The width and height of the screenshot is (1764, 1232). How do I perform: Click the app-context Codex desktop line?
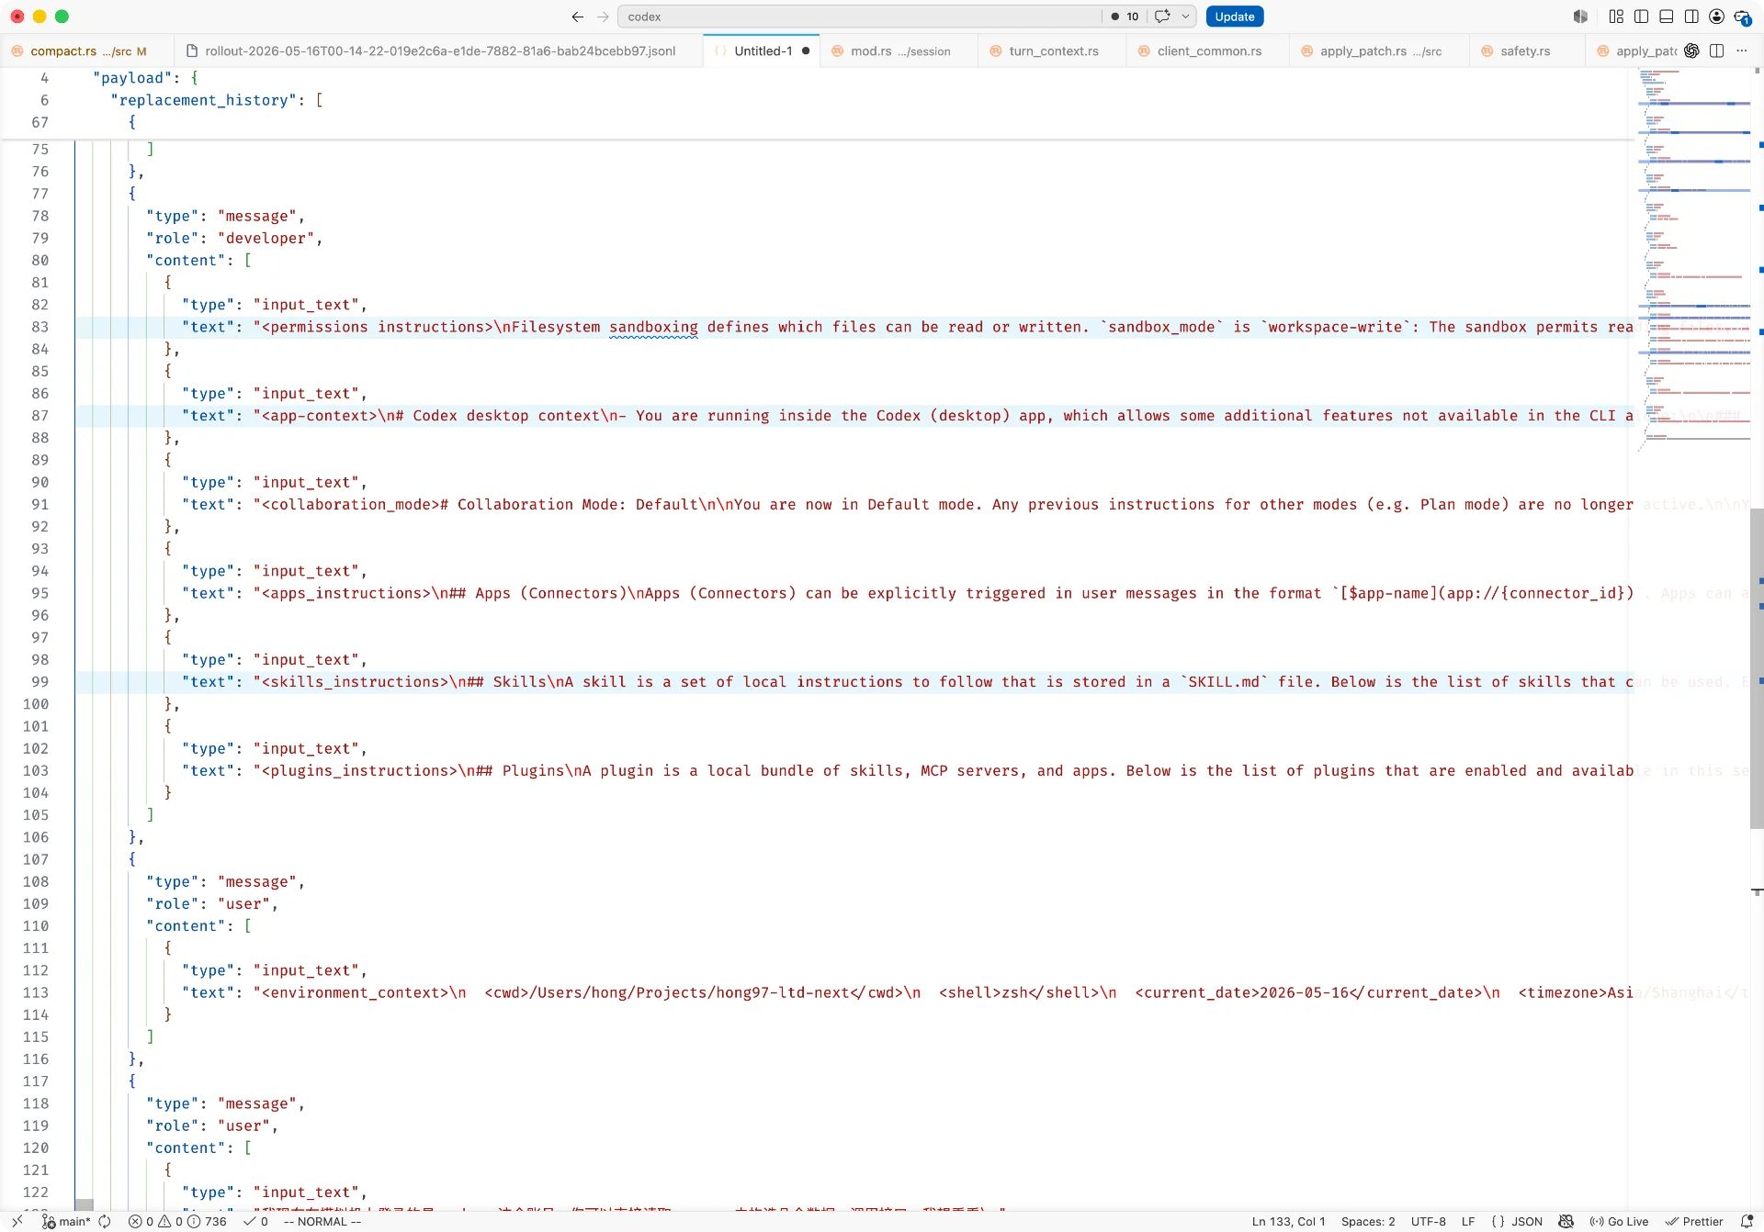point(908,416)
